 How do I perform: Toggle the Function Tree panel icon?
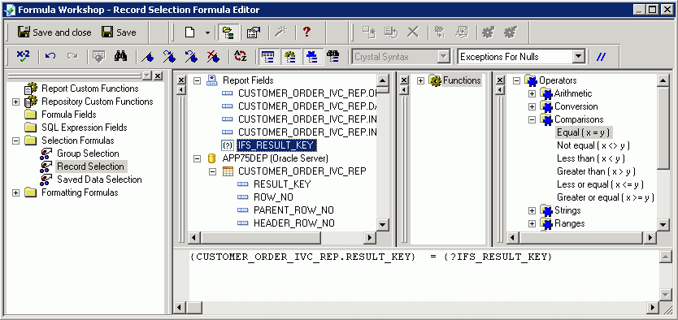[x=289, y=57]
